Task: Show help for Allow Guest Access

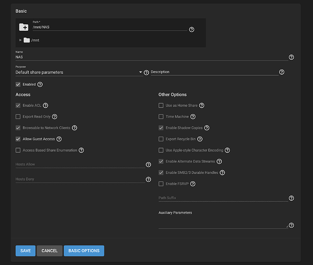Action: click(x=59, y=139)
